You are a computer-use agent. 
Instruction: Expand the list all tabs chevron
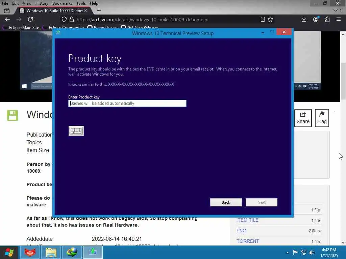pyautogui.click(x=336, y=10)
